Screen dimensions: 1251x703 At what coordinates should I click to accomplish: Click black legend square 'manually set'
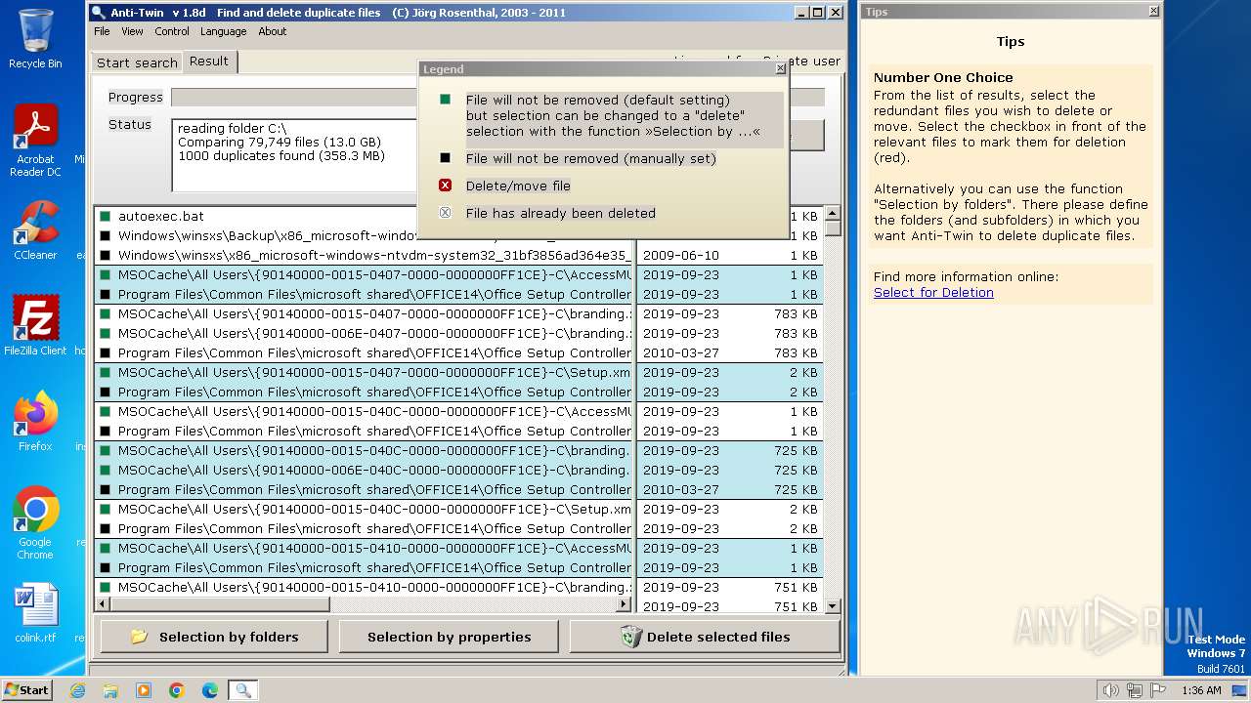click(446, 158)
